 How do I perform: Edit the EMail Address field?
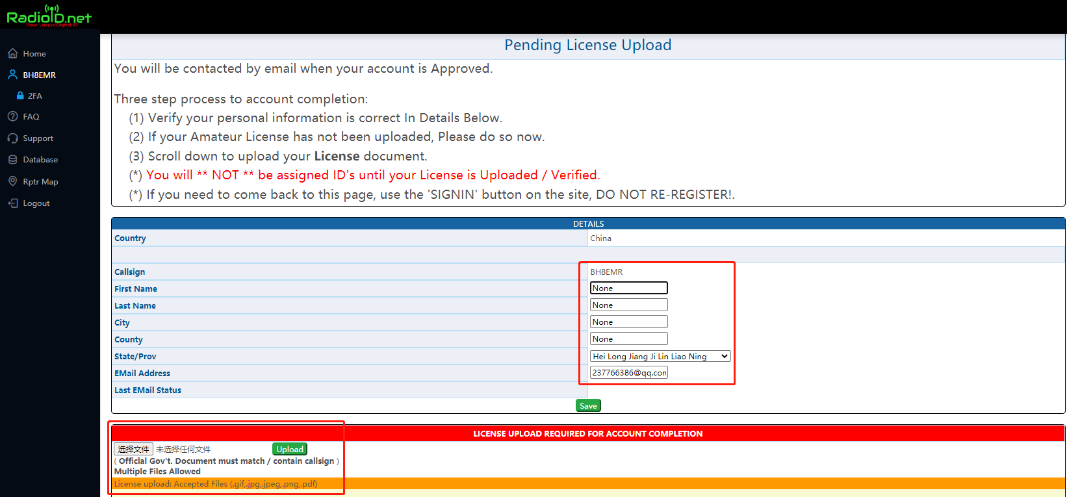tap(628, 373)
